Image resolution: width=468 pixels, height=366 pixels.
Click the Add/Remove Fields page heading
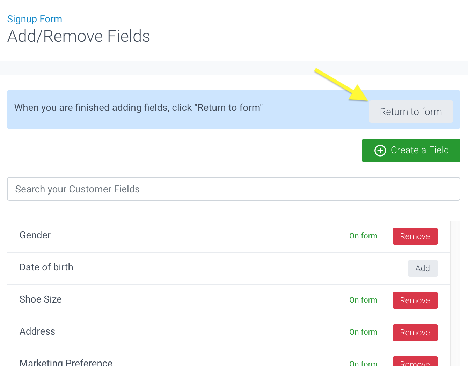pos(79,36)
